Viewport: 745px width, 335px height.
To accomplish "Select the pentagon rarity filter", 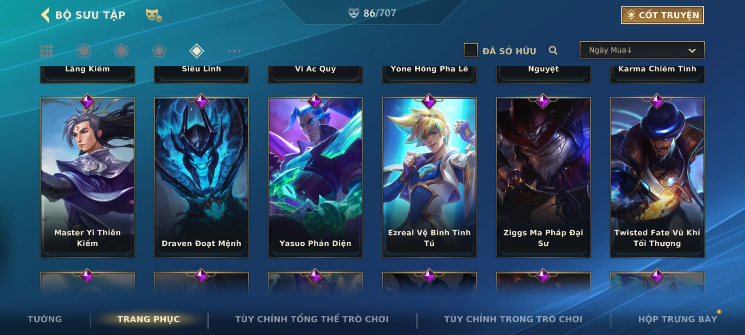I will [x=159, y=51].
